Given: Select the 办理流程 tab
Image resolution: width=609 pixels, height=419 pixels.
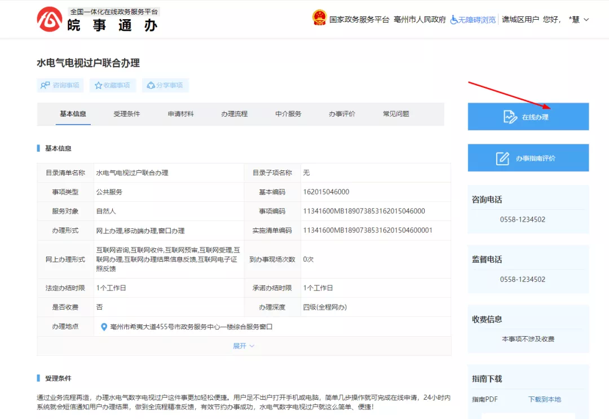Looking at the screenshot, I should coord(234,114).
